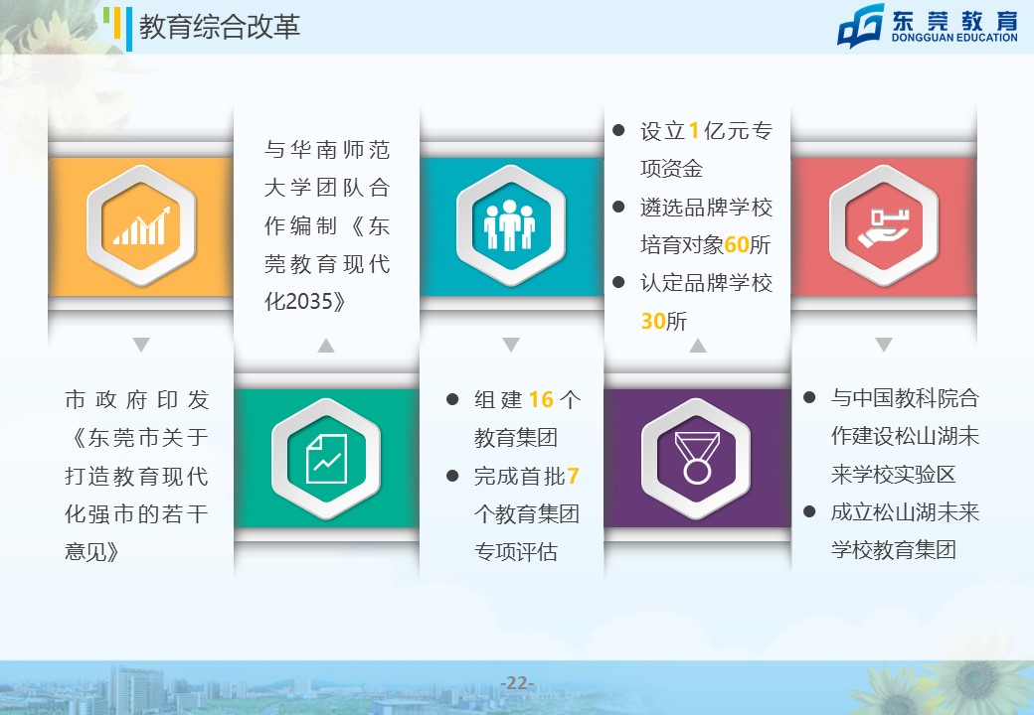Click the Dongguan Education logo
Screen dimensions: 1034x715
tap(928, 27)
